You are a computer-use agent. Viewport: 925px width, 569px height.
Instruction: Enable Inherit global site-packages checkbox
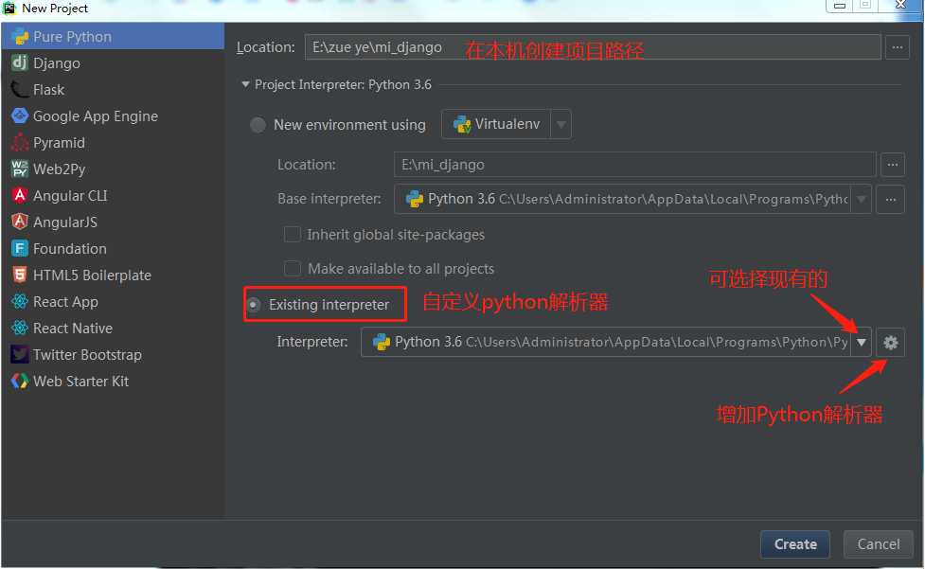pyautogui.click(x=292, y=235)
